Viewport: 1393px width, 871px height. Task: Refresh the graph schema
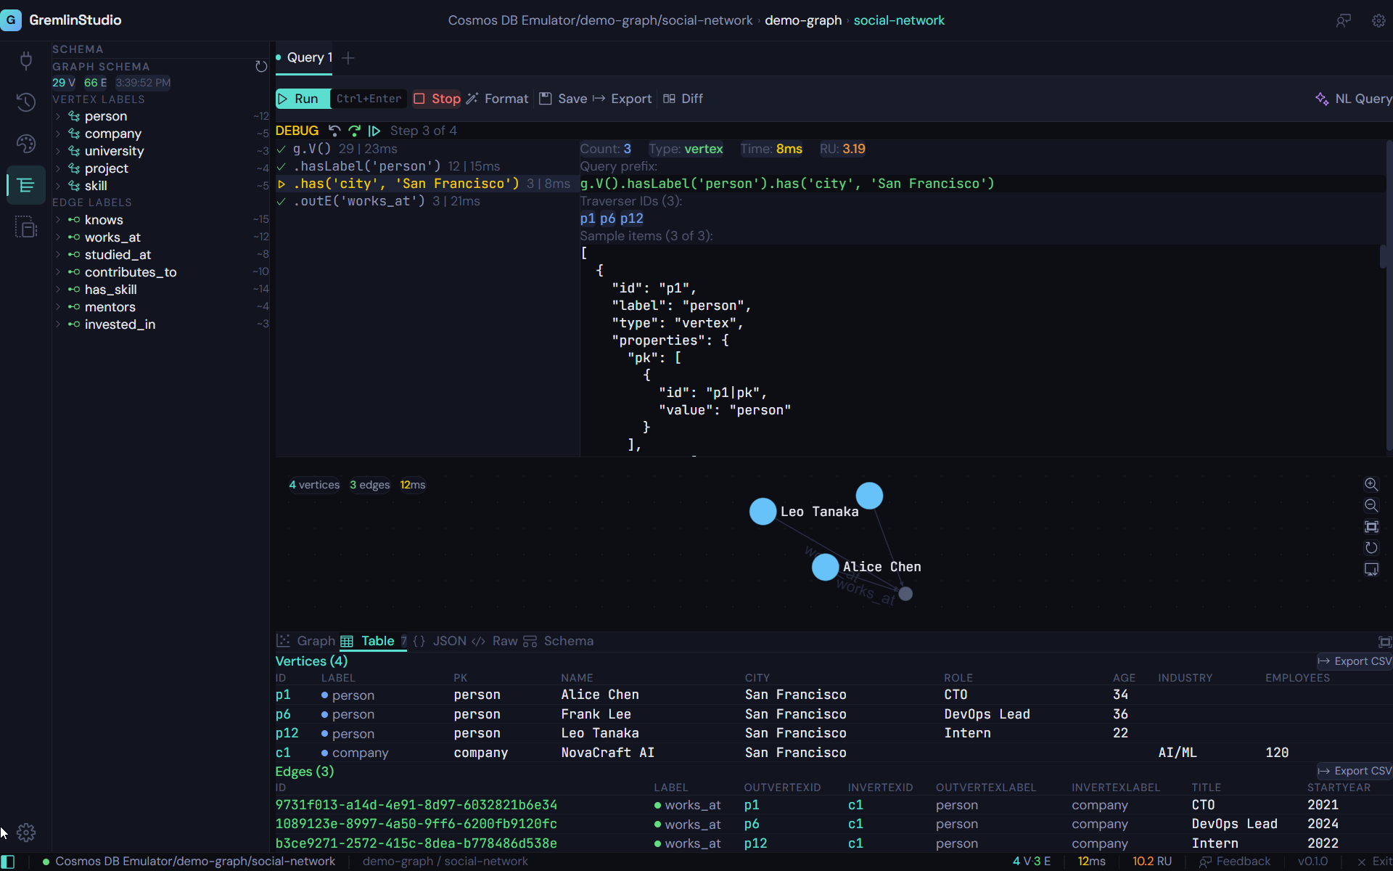pos(261,66)
